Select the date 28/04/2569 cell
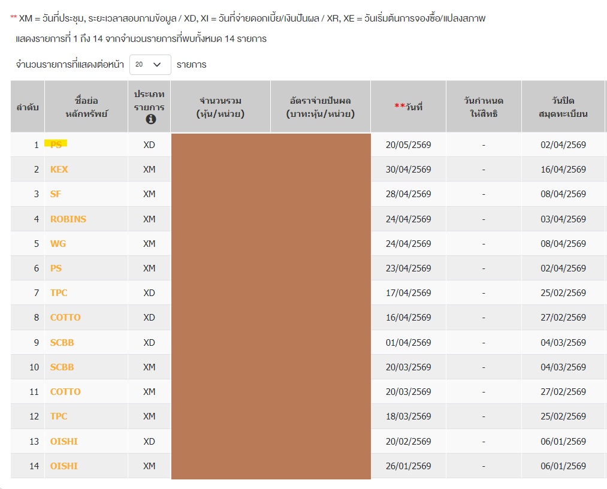Screen dimensions: 607x489 409,194
